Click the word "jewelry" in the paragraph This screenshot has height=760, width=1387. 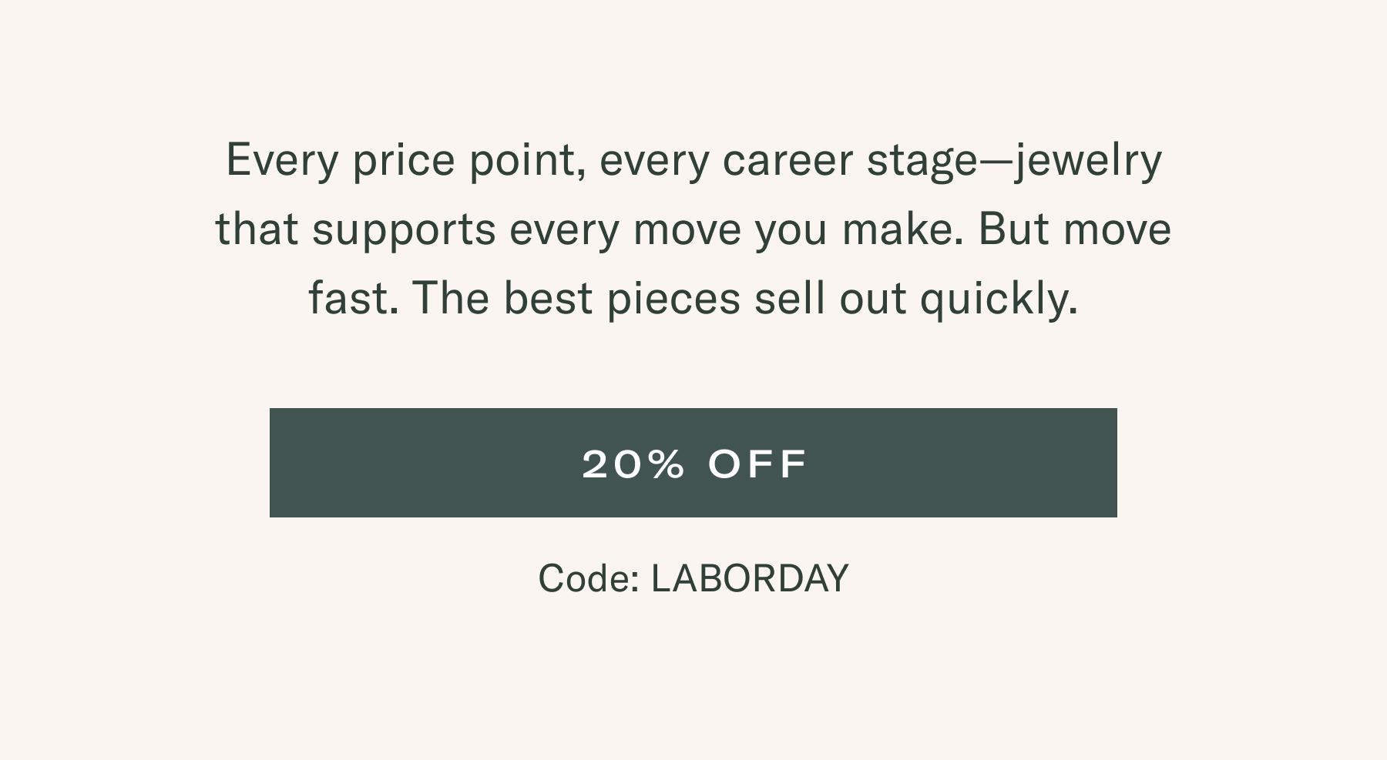point(1088,161)
